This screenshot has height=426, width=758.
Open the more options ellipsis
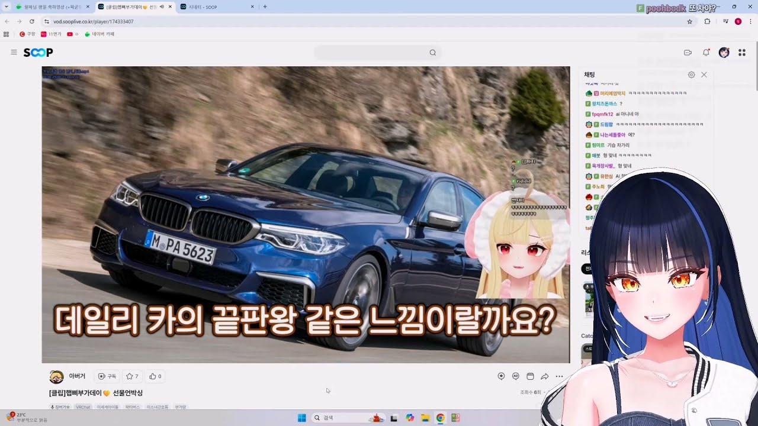tap(559, 376)
